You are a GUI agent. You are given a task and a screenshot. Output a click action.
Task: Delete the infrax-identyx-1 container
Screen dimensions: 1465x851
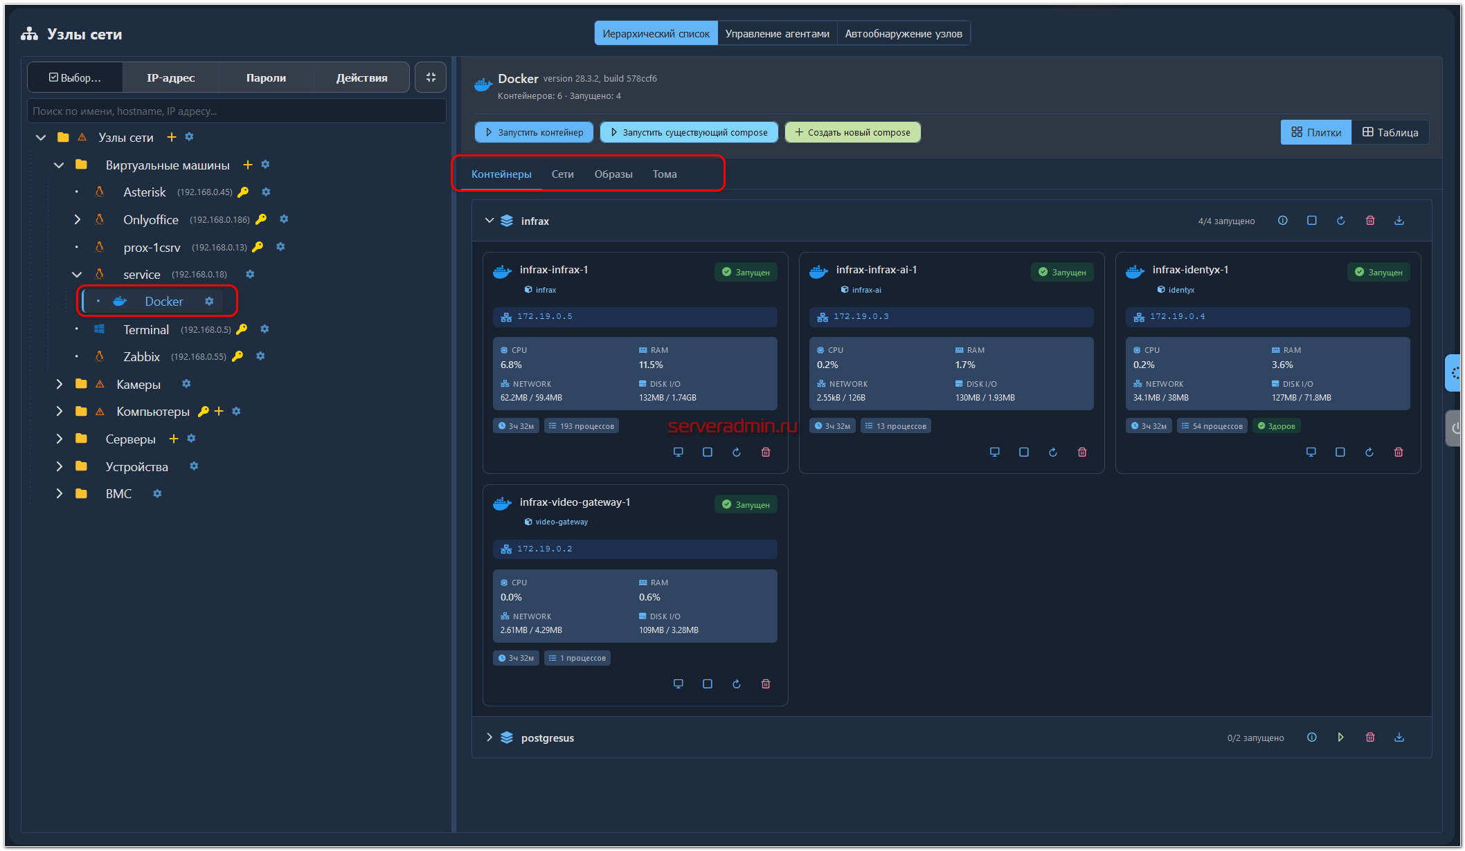coord(1398,452)
